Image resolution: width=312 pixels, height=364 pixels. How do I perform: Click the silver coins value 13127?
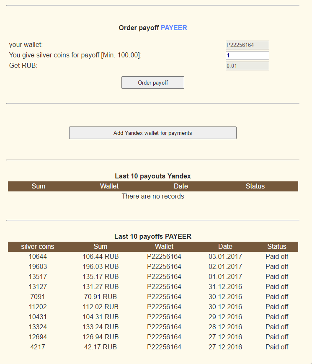point(38,287)
